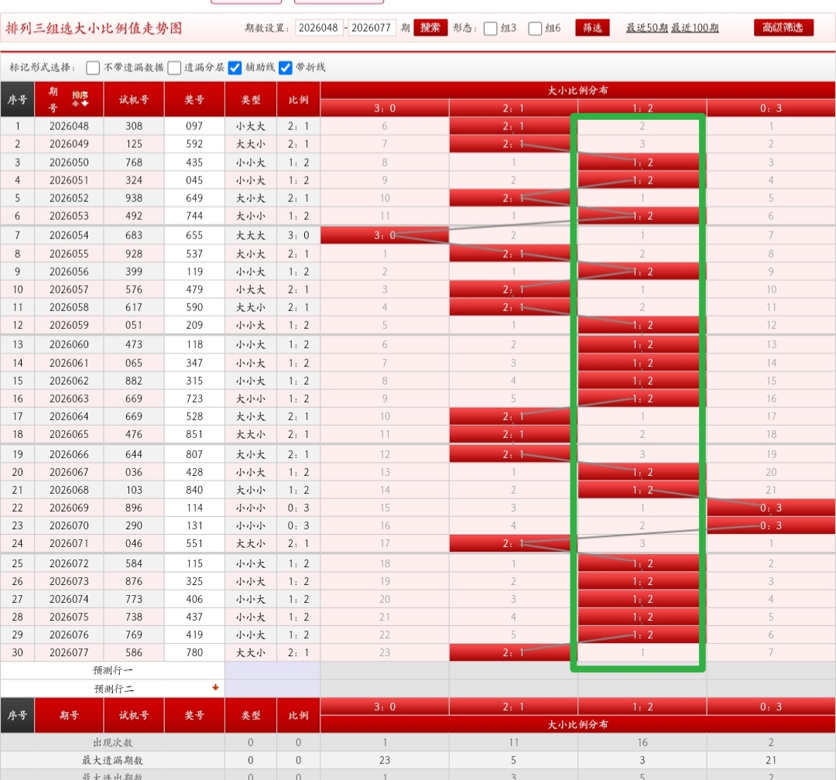The image size is (836, 780).
Task: Show 最近100期 results
Action: [x=694, y=28]
